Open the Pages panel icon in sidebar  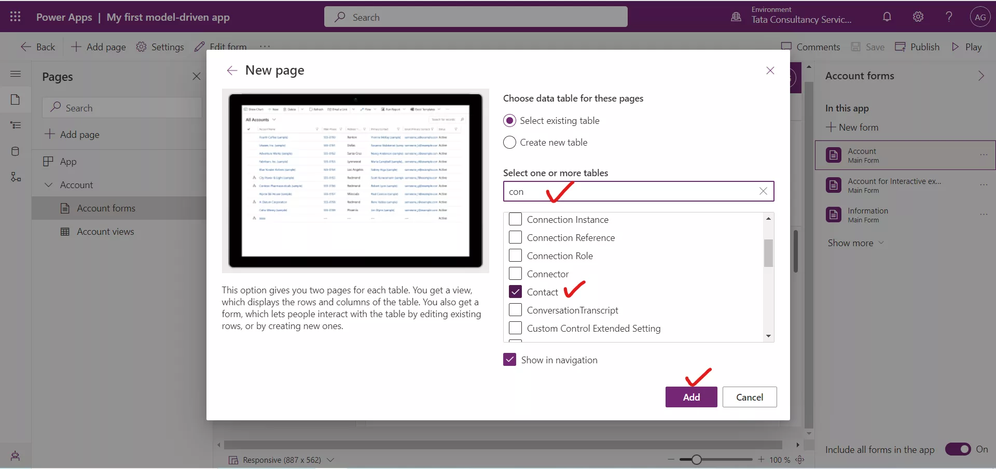tap(16, 100)
